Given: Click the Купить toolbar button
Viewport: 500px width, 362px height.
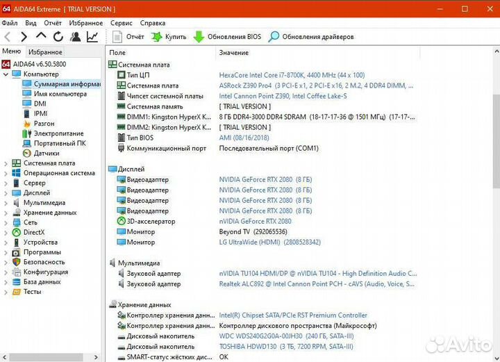Looking at the screenshot, I should [x=169, y=37].
